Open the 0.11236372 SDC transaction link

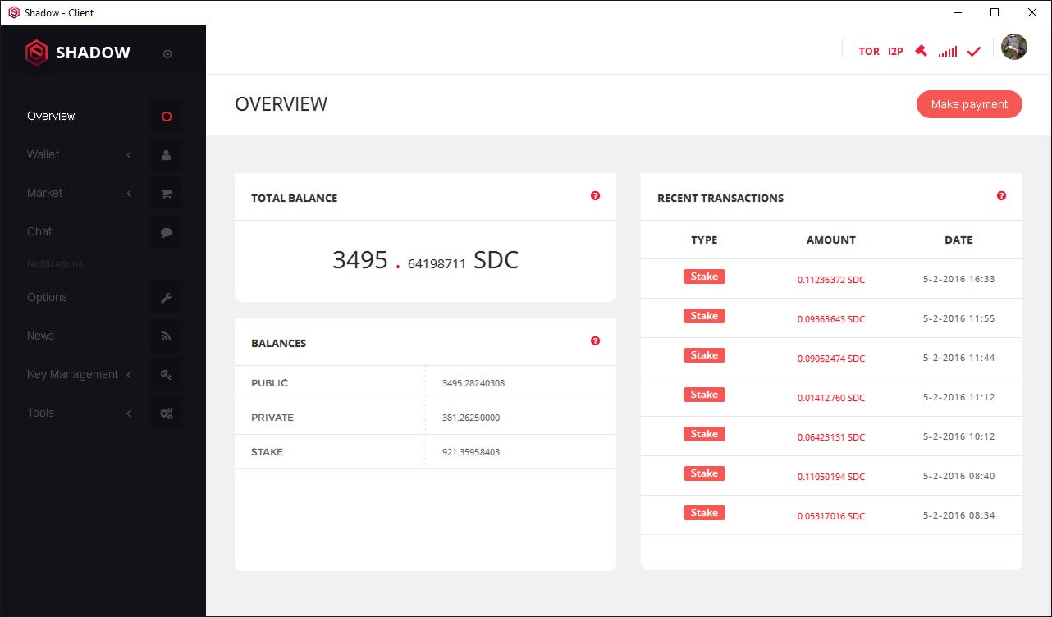click(x=831, y=279)
